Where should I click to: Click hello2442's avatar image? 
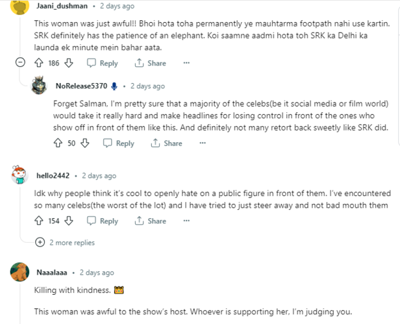(x=19, y=175)
